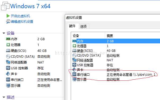Click 声卡 label in left device list
The image size is (160, 100).
point(14,74)
